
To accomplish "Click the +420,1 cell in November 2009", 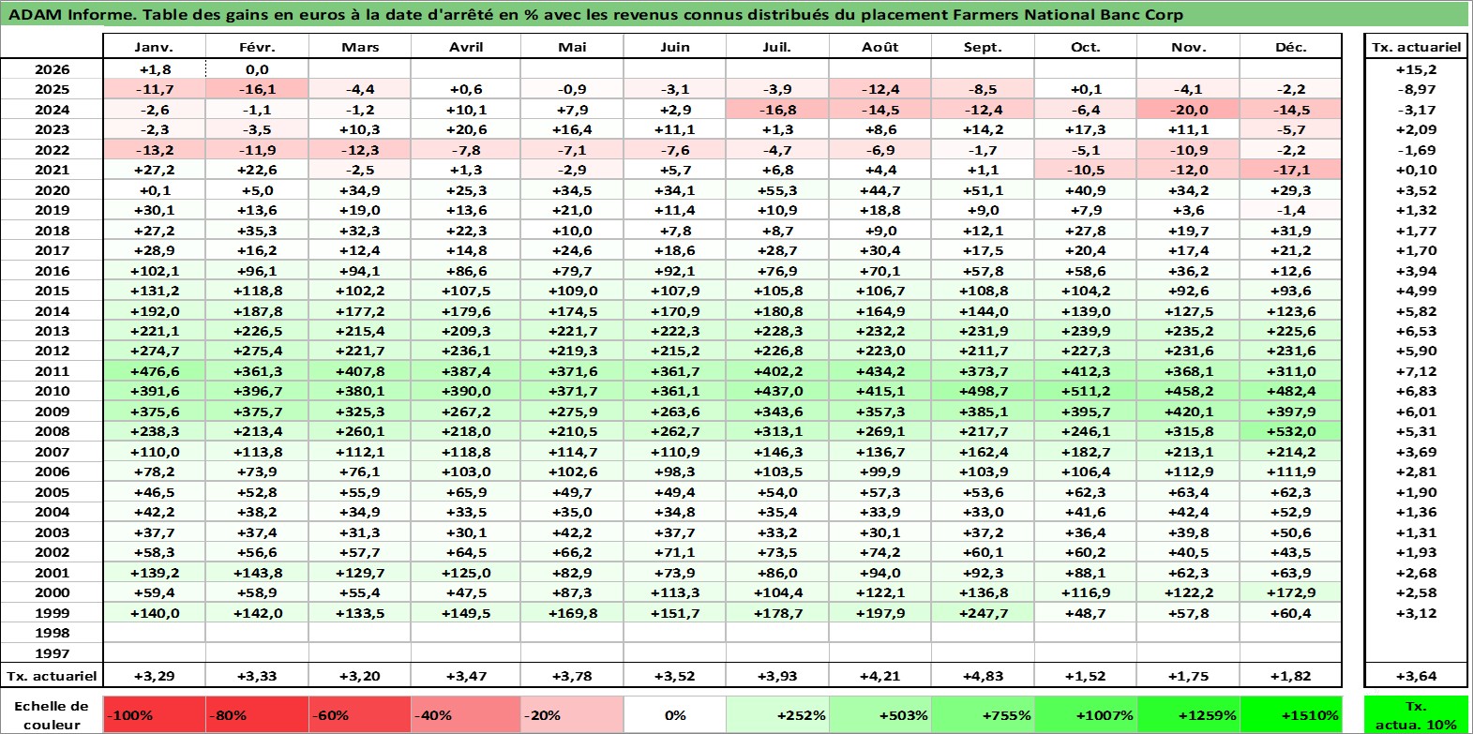I will pyautogui.click(x=1188, y=412).
